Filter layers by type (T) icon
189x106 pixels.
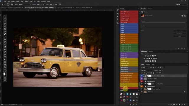[156, 68]
